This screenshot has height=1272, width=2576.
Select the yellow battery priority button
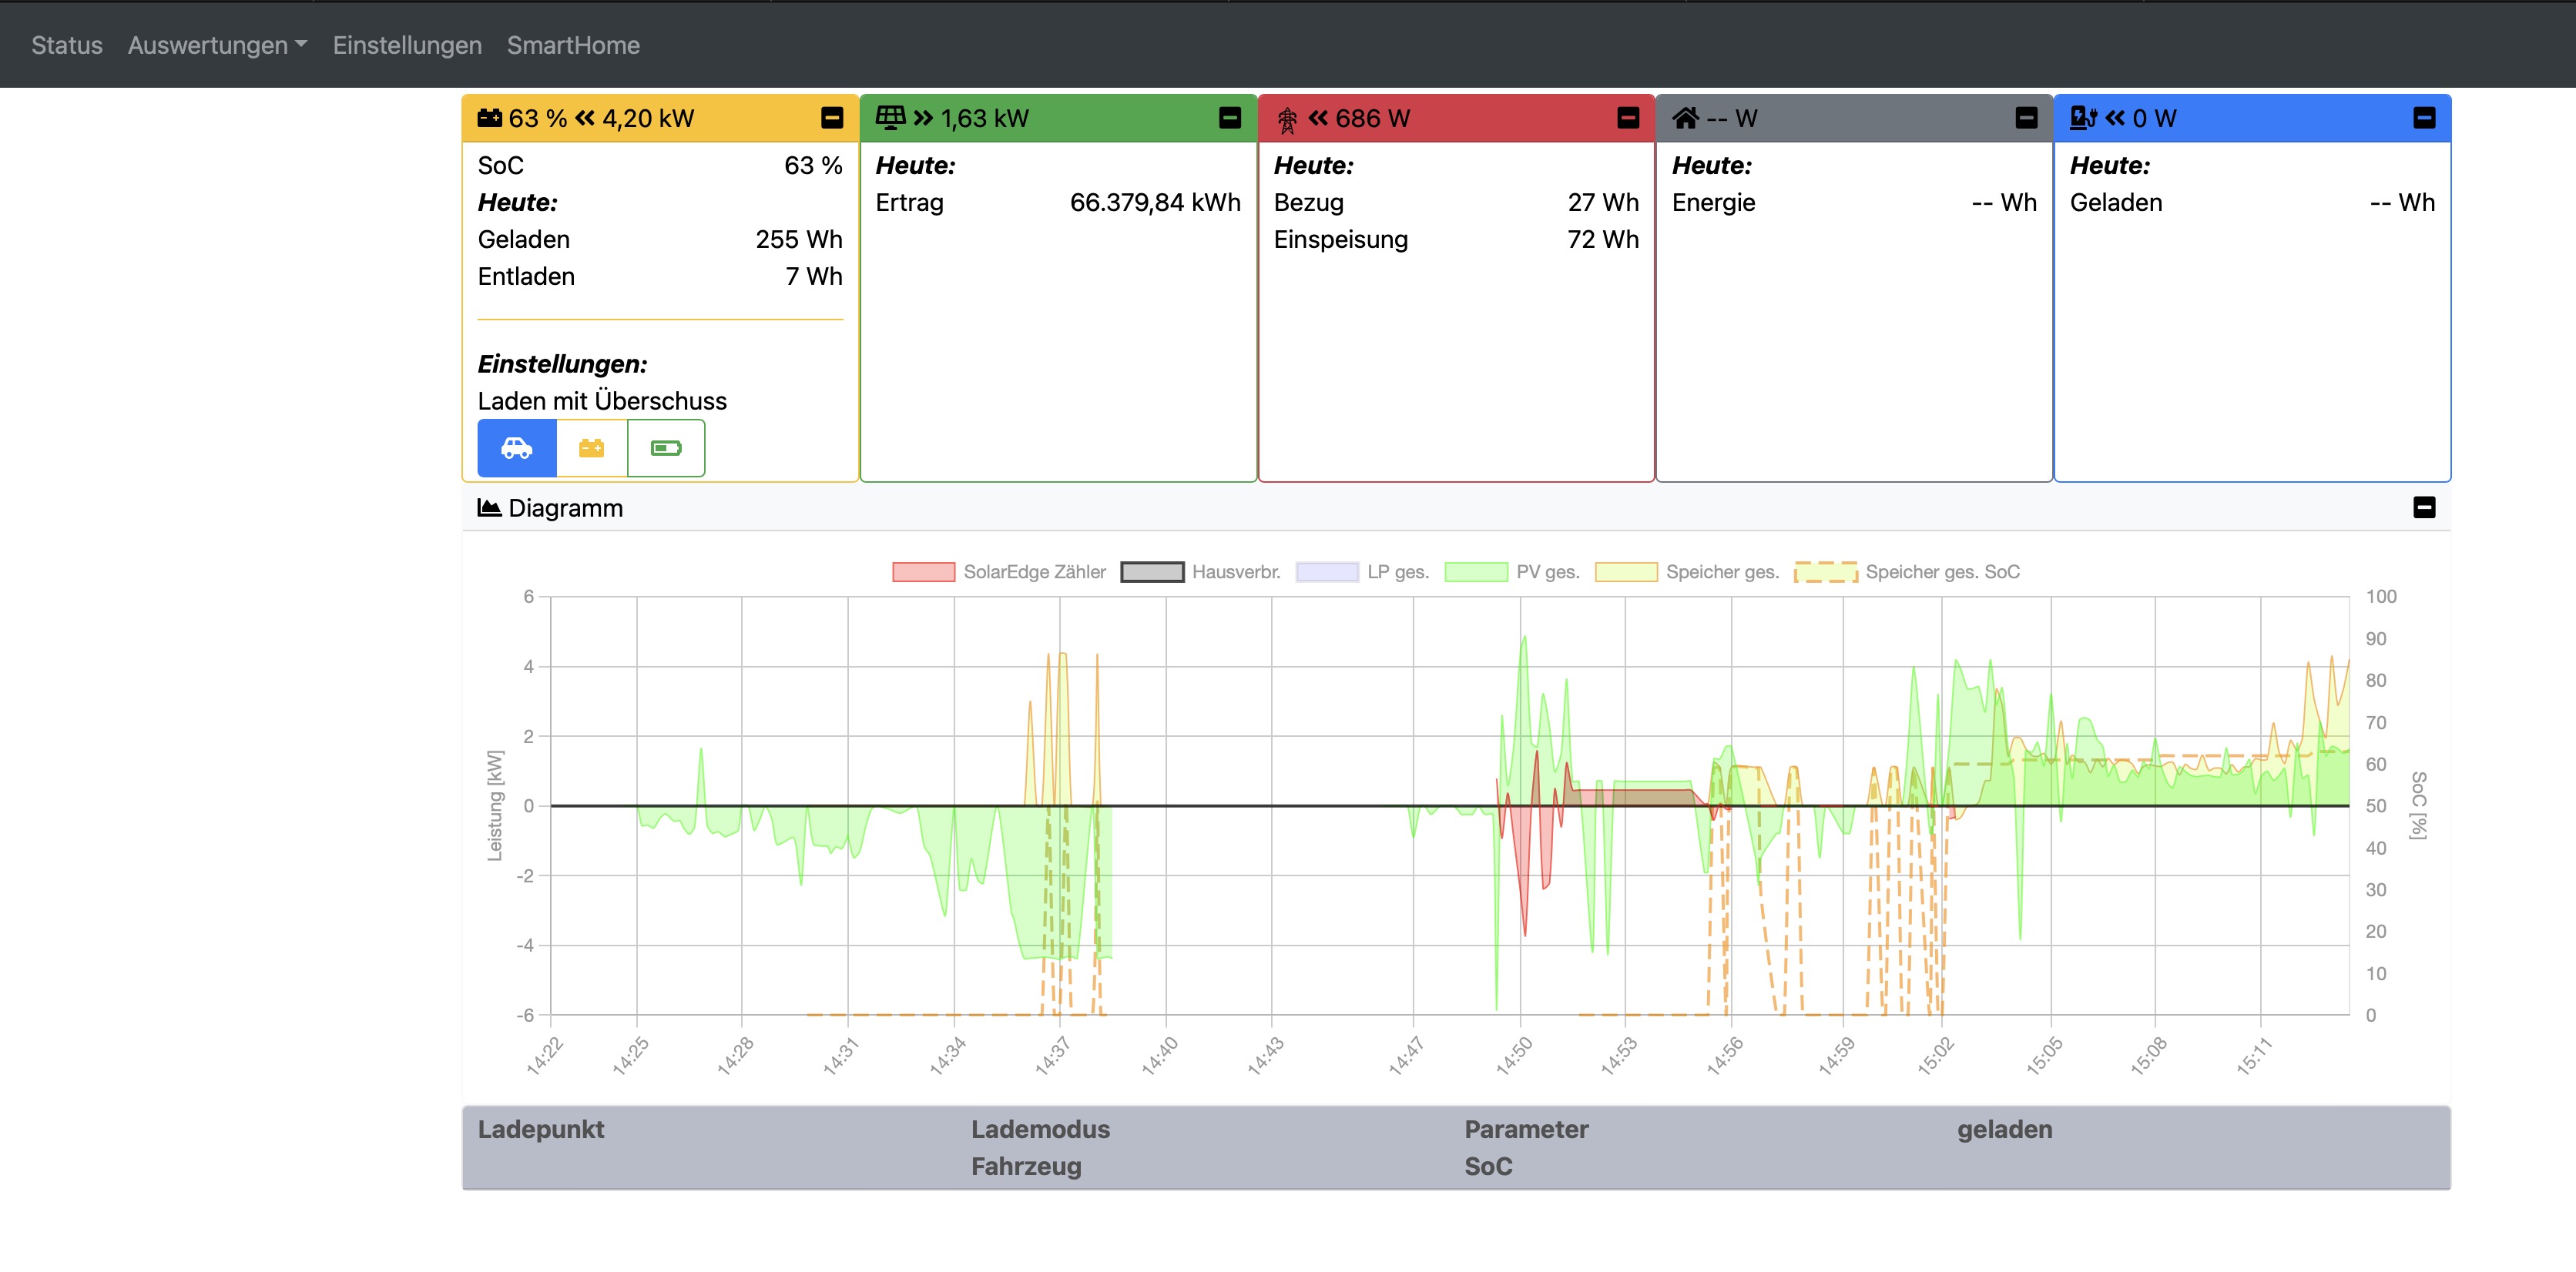click(592, 447)
